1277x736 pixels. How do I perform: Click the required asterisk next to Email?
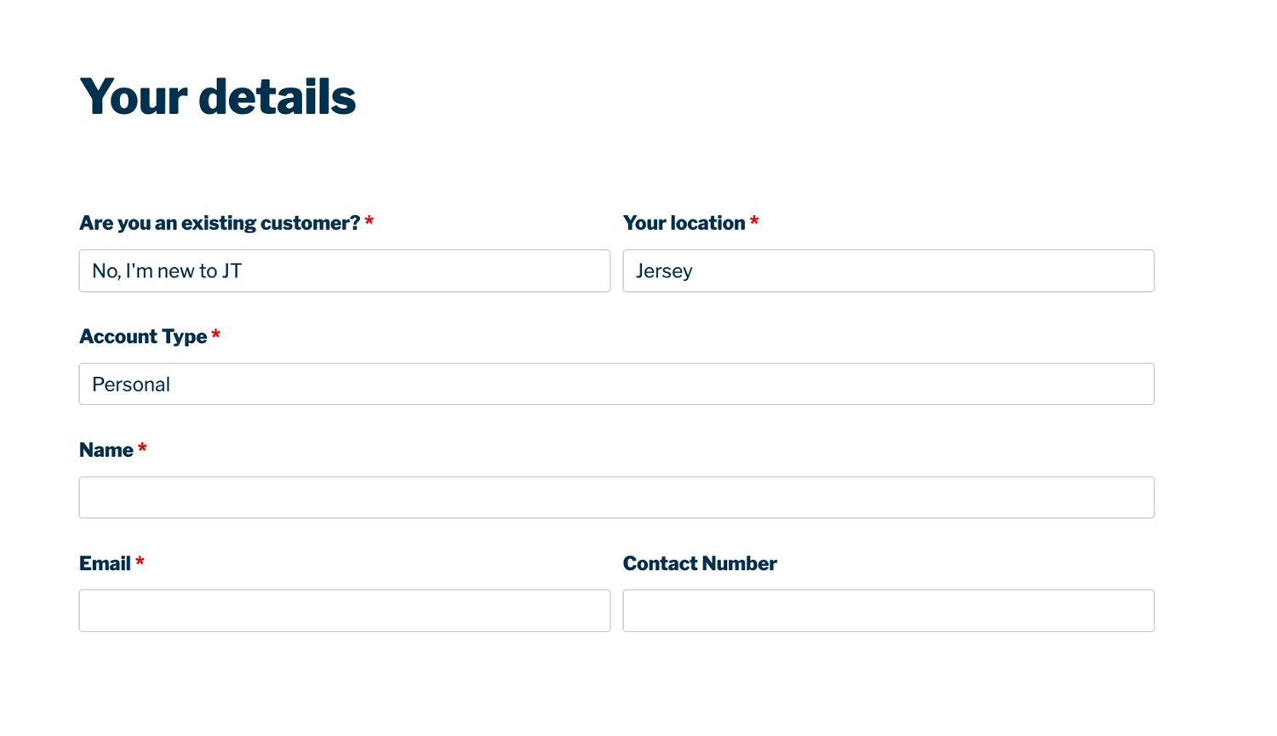pyautogui.click(x=140, y=562)
